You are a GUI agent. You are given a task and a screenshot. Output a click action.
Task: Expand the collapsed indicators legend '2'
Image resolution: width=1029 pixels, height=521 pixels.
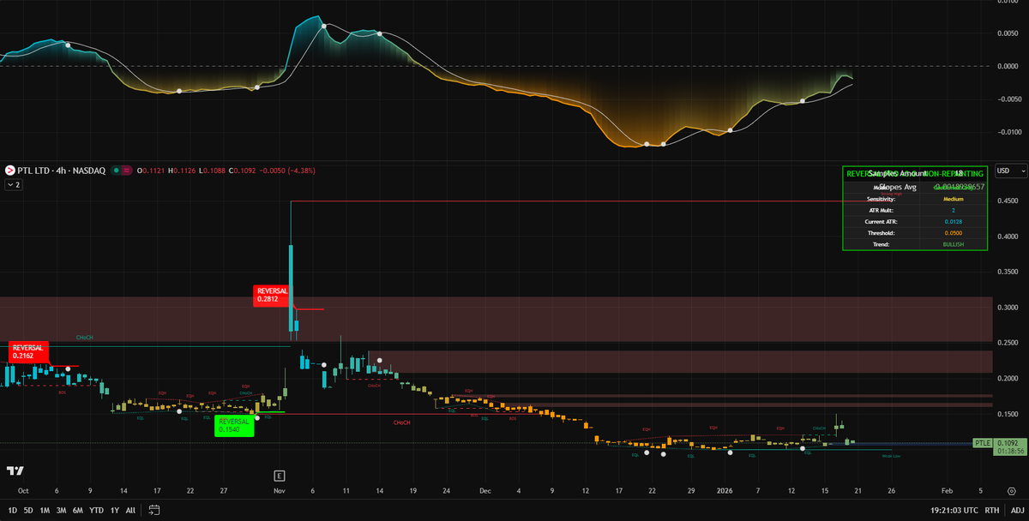[x=13, y=184]
